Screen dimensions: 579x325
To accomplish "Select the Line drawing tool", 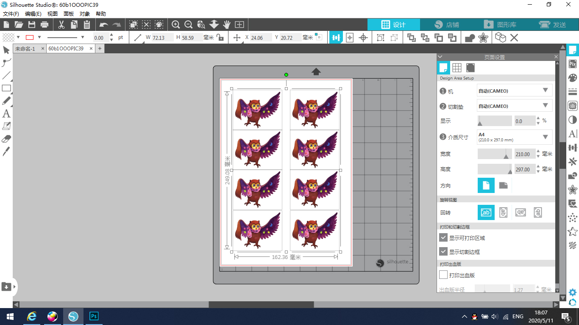I will tap(6, 76).
